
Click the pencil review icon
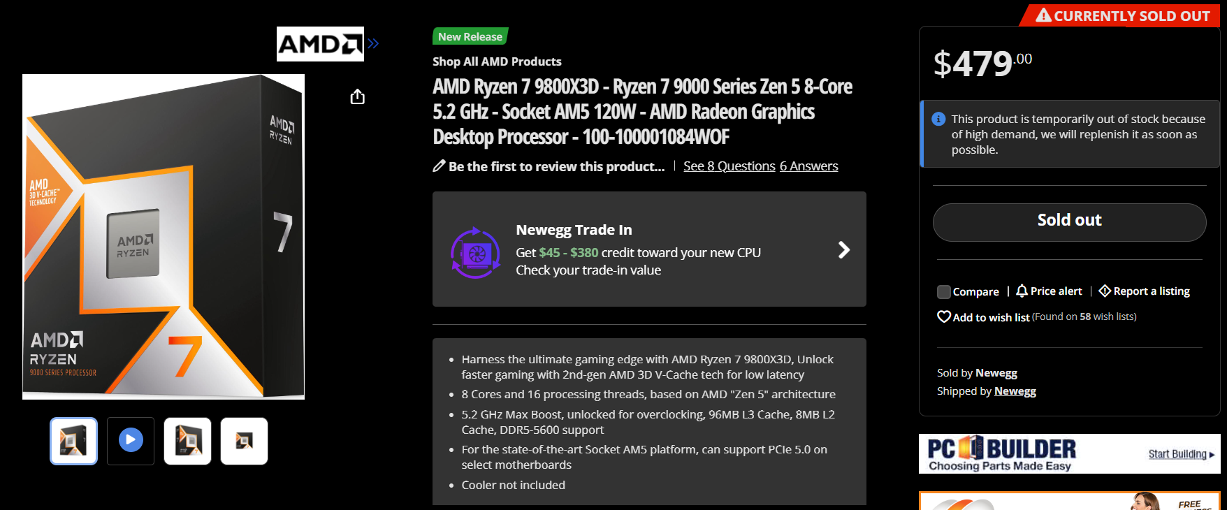(439, 166)
